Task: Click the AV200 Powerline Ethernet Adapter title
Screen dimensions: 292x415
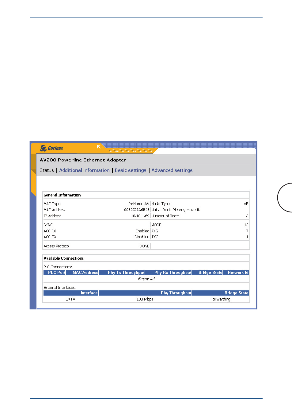Action: [83, 160]
